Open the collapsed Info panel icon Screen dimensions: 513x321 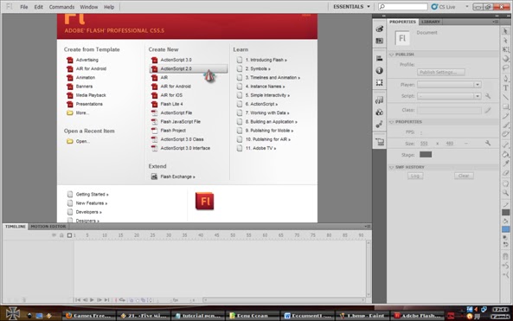tap(380, 70)
